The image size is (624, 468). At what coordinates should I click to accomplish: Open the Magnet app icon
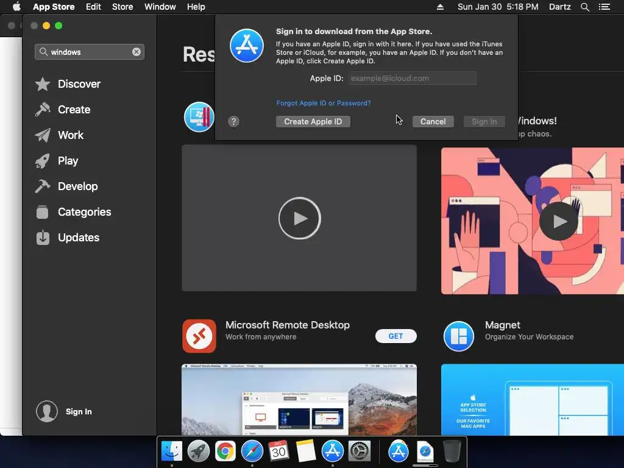pos(458,336)
